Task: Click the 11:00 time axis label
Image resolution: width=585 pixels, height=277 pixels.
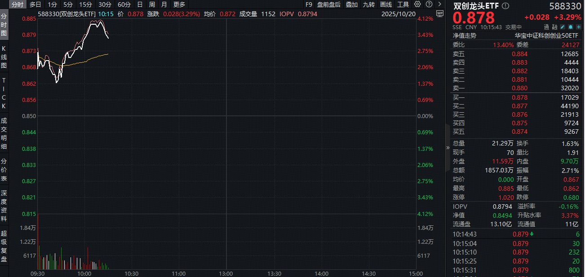Action: point(179,273)
